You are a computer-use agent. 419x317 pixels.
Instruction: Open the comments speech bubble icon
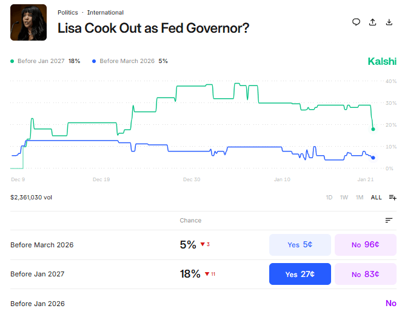(x=357, y=22)
